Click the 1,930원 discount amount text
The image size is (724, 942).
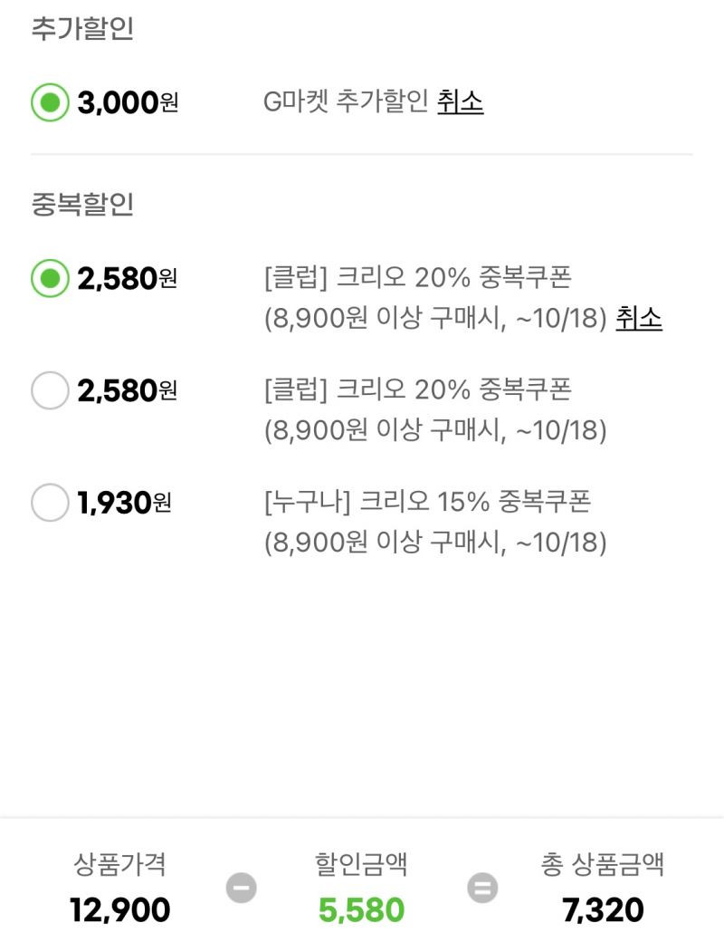pyautogui.click(x=124, y=503)
